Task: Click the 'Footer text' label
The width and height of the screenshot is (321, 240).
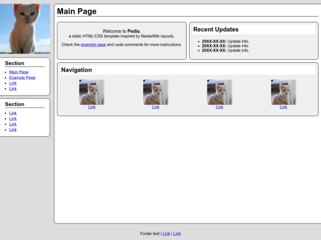Action: pyautogui.click(x=150, y=233)
